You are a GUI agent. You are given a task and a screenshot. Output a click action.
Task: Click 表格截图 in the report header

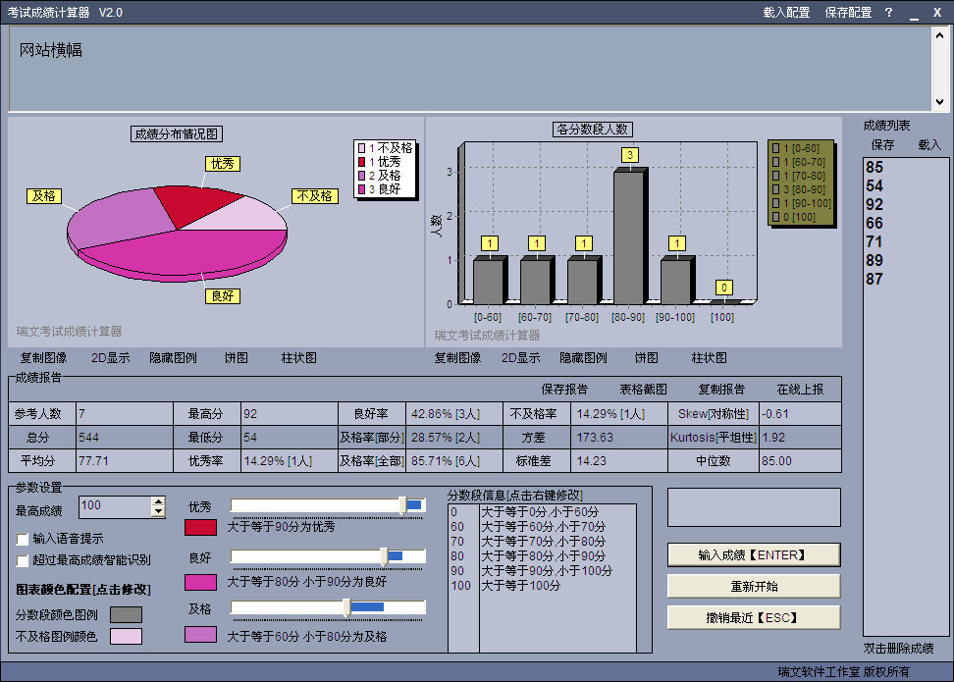coord(643,390)
